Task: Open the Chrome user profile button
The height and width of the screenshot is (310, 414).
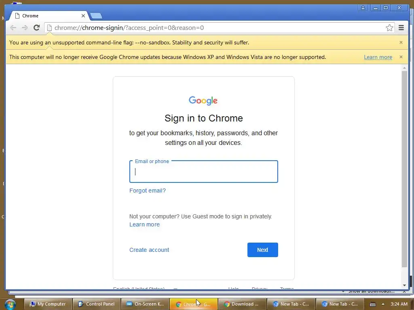Action: pyautogui.click(x=363, y=8)
